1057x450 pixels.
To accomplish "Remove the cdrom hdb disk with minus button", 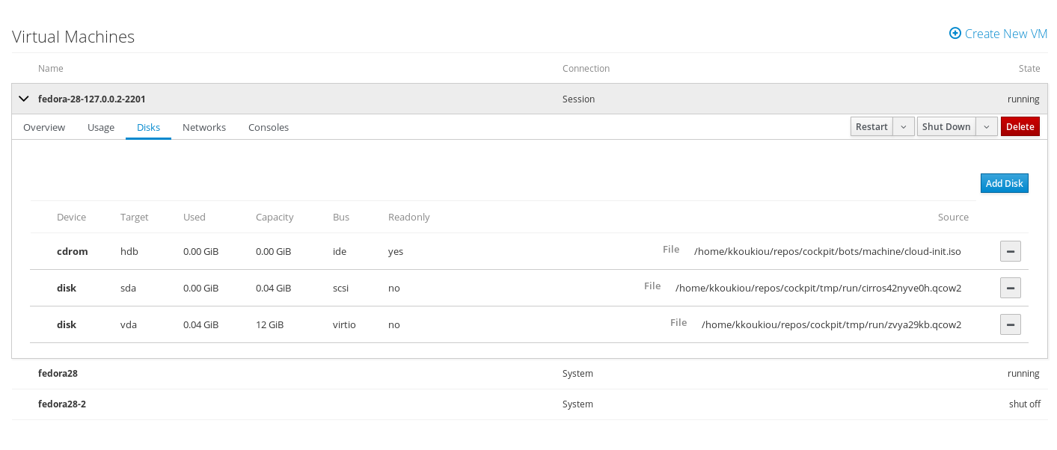I will 1010,251.
